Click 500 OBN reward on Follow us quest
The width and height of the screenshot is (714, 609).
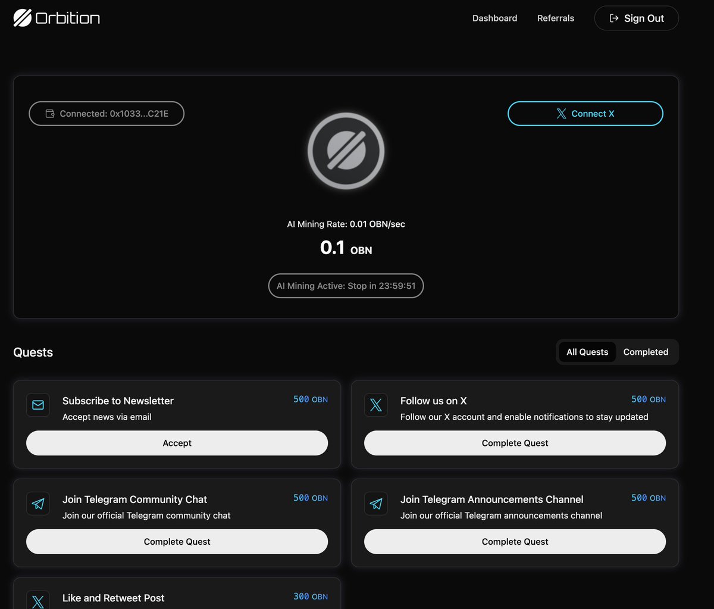[649, 399]
